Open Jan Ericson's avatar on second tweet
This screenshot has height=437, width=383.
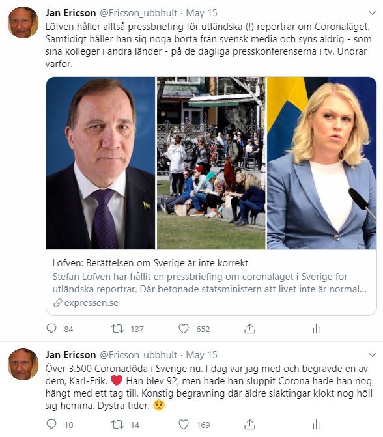click(23, 364)
